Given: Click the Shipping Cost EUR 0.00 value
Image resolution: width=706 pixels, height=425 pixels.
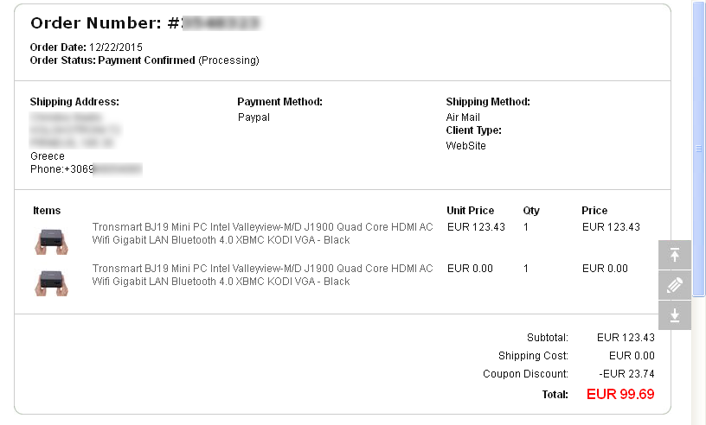Looking at the screenshot, I should pyautogui.click(x=632, y=356).
